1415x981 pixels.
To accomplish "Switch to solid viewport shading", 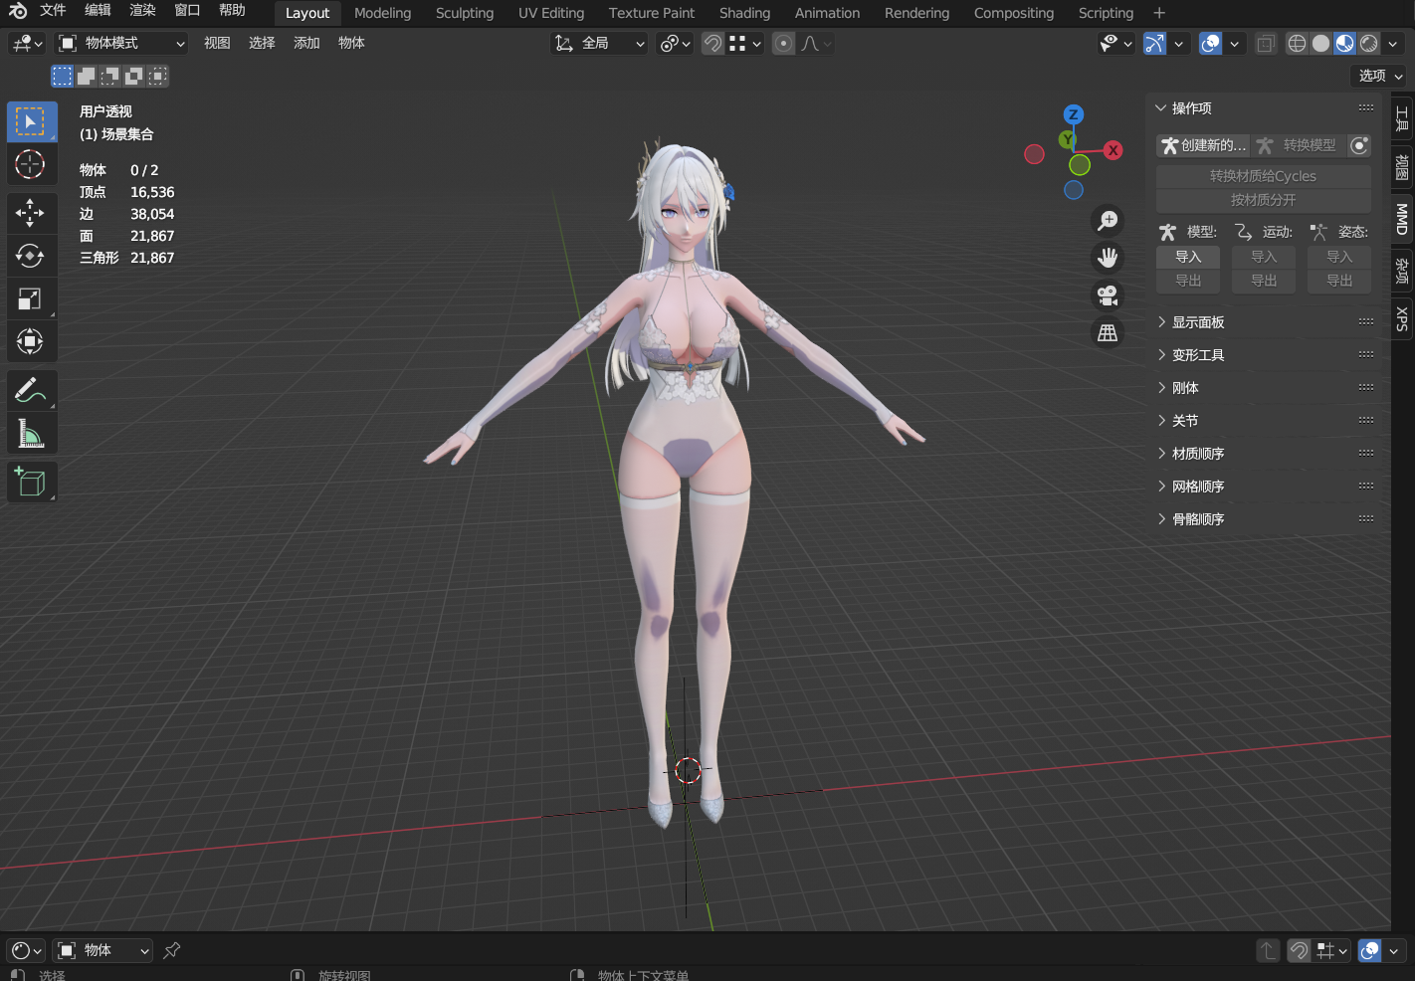I will coord(1320,44).
